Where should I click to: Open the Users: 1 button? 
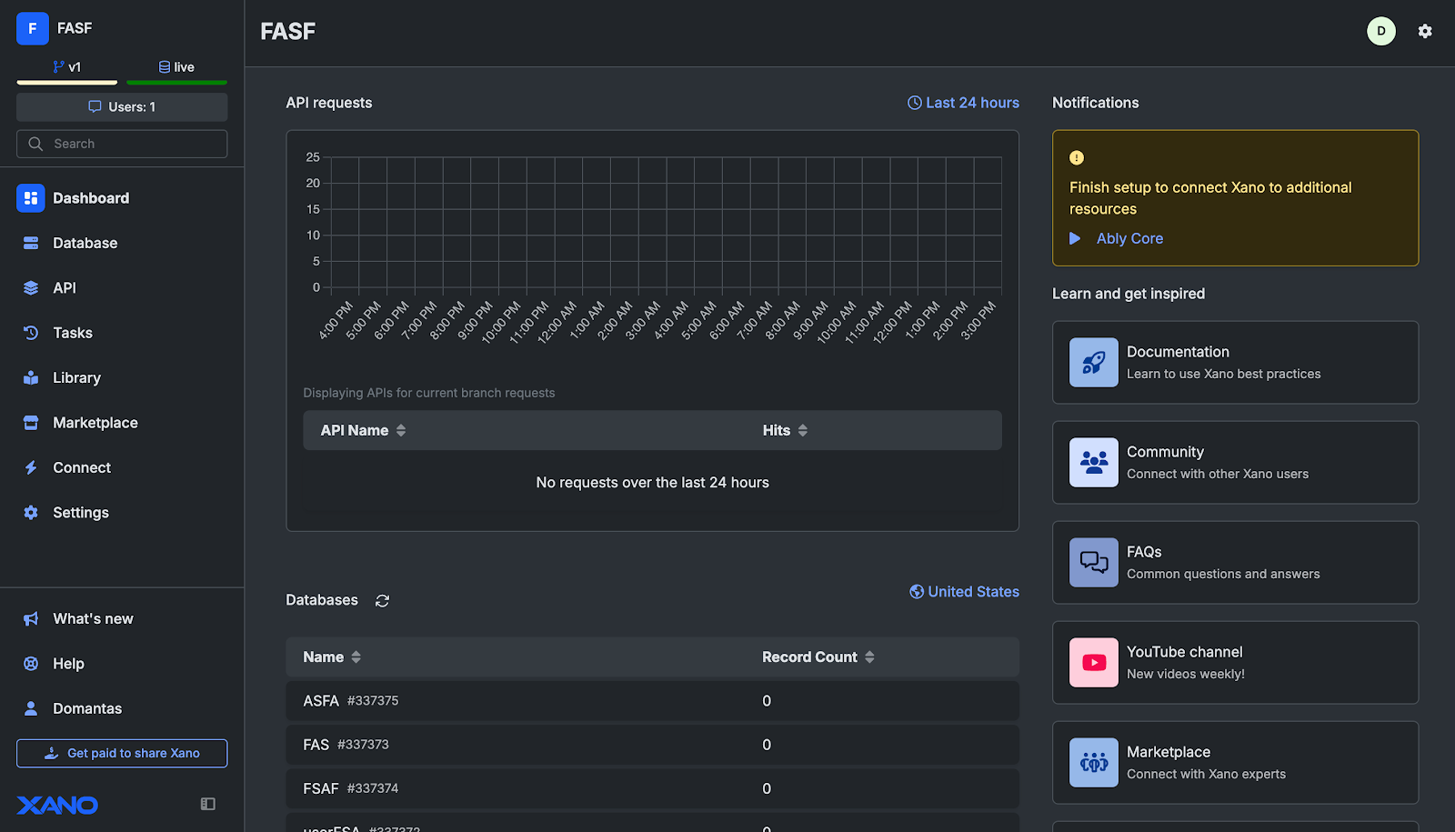122,107
